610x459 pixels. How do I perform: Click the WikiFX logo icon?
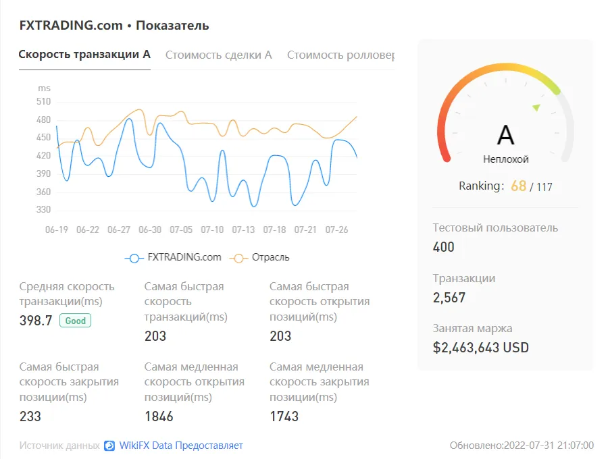point(109,446)
